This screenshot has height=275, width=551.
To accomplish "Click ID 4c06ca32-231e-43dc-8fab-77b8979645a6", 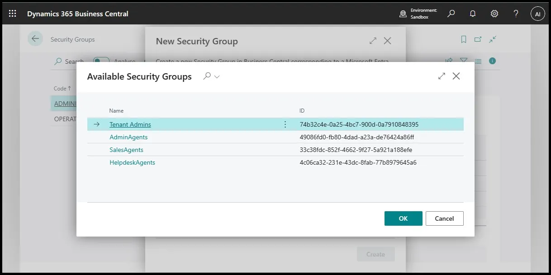I will [358, 162].
